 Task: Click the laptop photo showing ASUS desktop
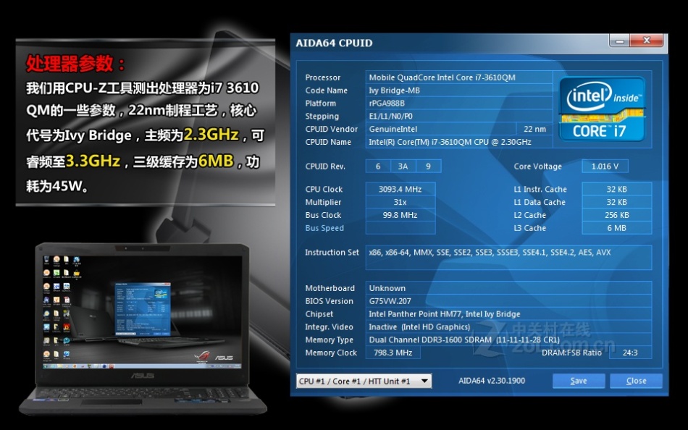[143, 329]
